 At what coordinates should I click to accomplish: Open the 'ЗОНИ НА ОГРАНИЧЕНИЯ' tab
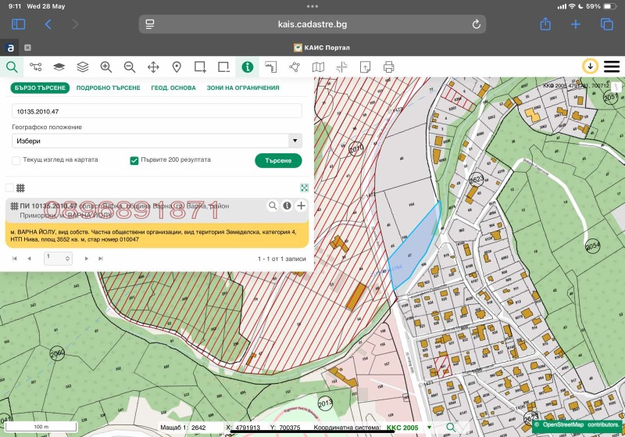(242, 88)
